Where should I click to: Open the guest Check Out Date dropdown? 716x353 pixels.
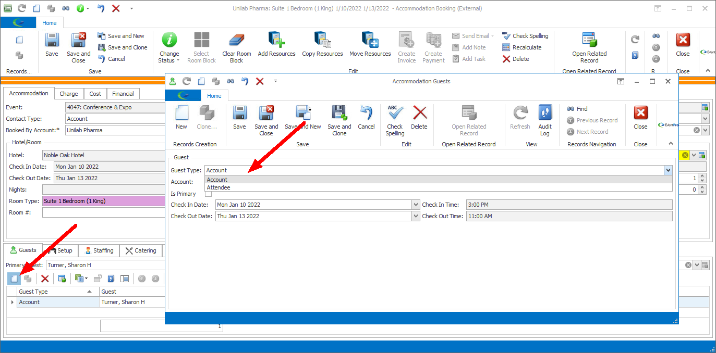coord(416,216)
